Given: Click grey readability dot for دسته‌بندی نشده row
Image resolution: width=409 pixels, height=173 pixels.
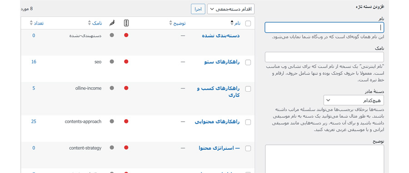Looking at the screenshot, I should [x=112, y=35].
